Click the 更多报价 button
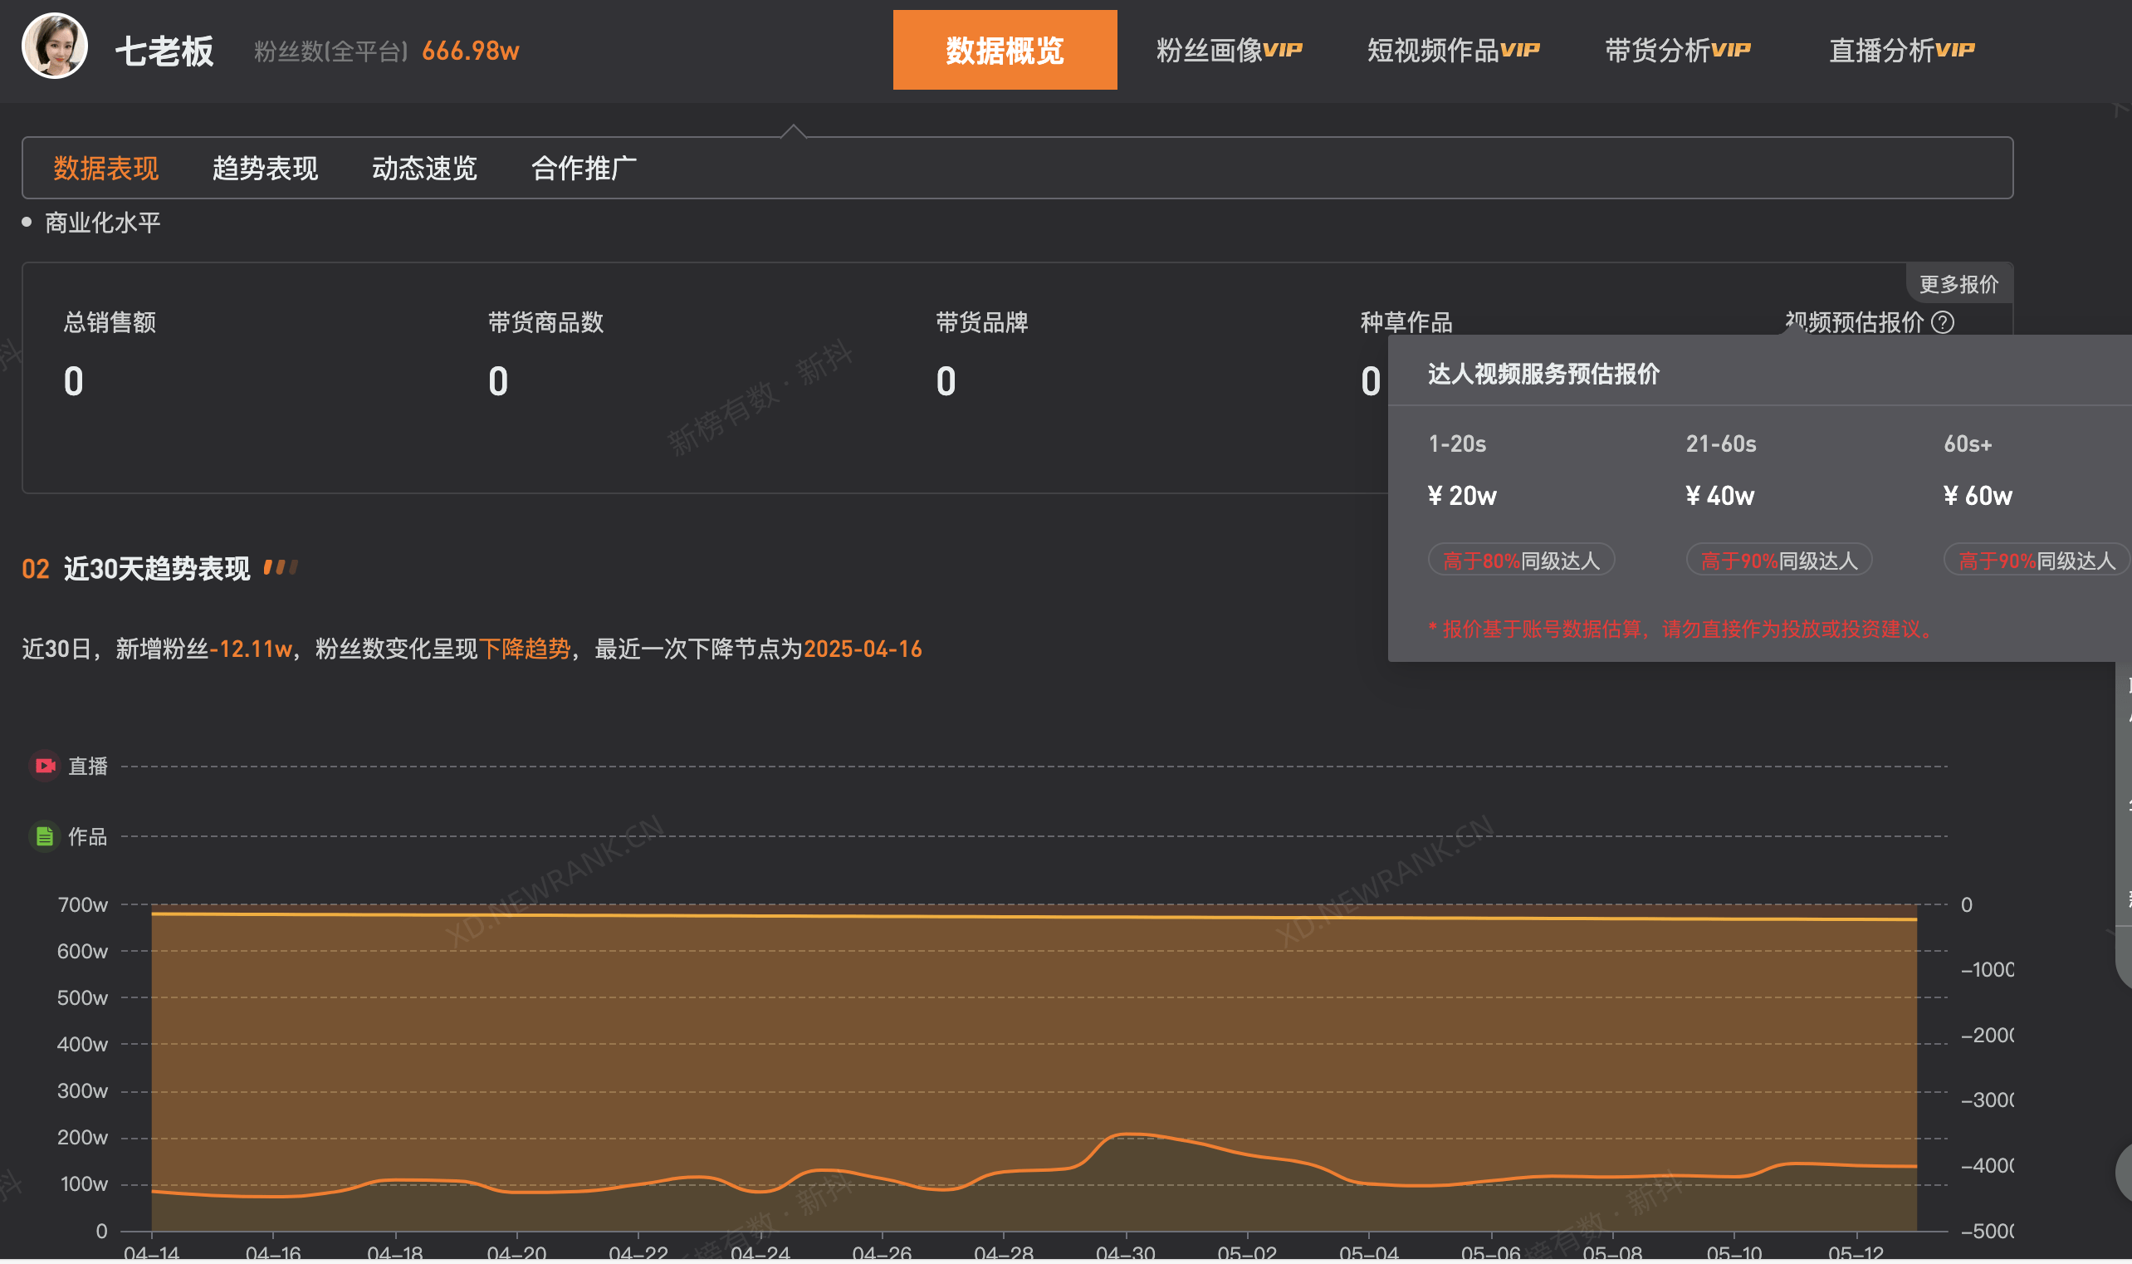This screenshot has height=1264, width=2132. tap(1958, 285)
